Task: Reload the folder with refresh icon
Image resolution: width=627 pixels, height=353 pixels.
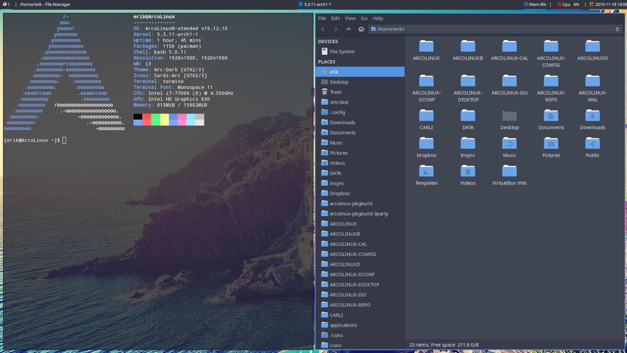Action: point(618,29)
